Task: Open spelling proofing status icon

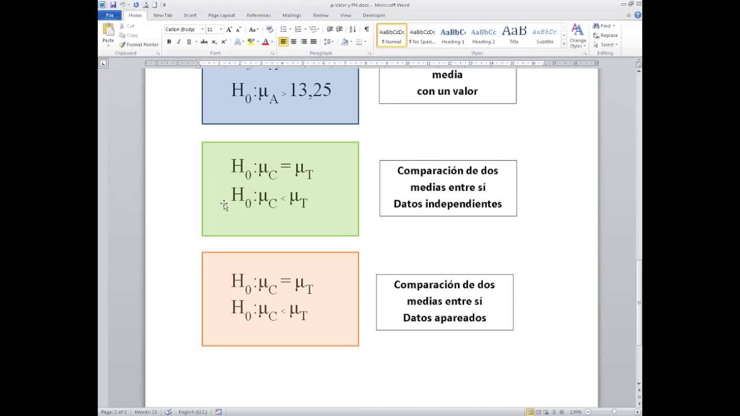Action: point(168,412)
